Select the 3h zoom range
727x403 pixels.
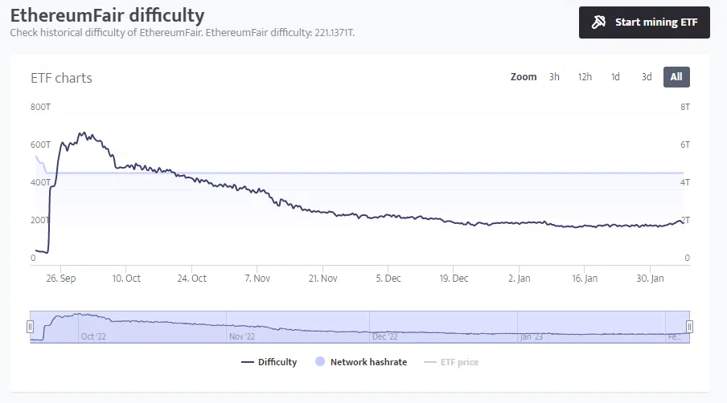tap(554, 77)
